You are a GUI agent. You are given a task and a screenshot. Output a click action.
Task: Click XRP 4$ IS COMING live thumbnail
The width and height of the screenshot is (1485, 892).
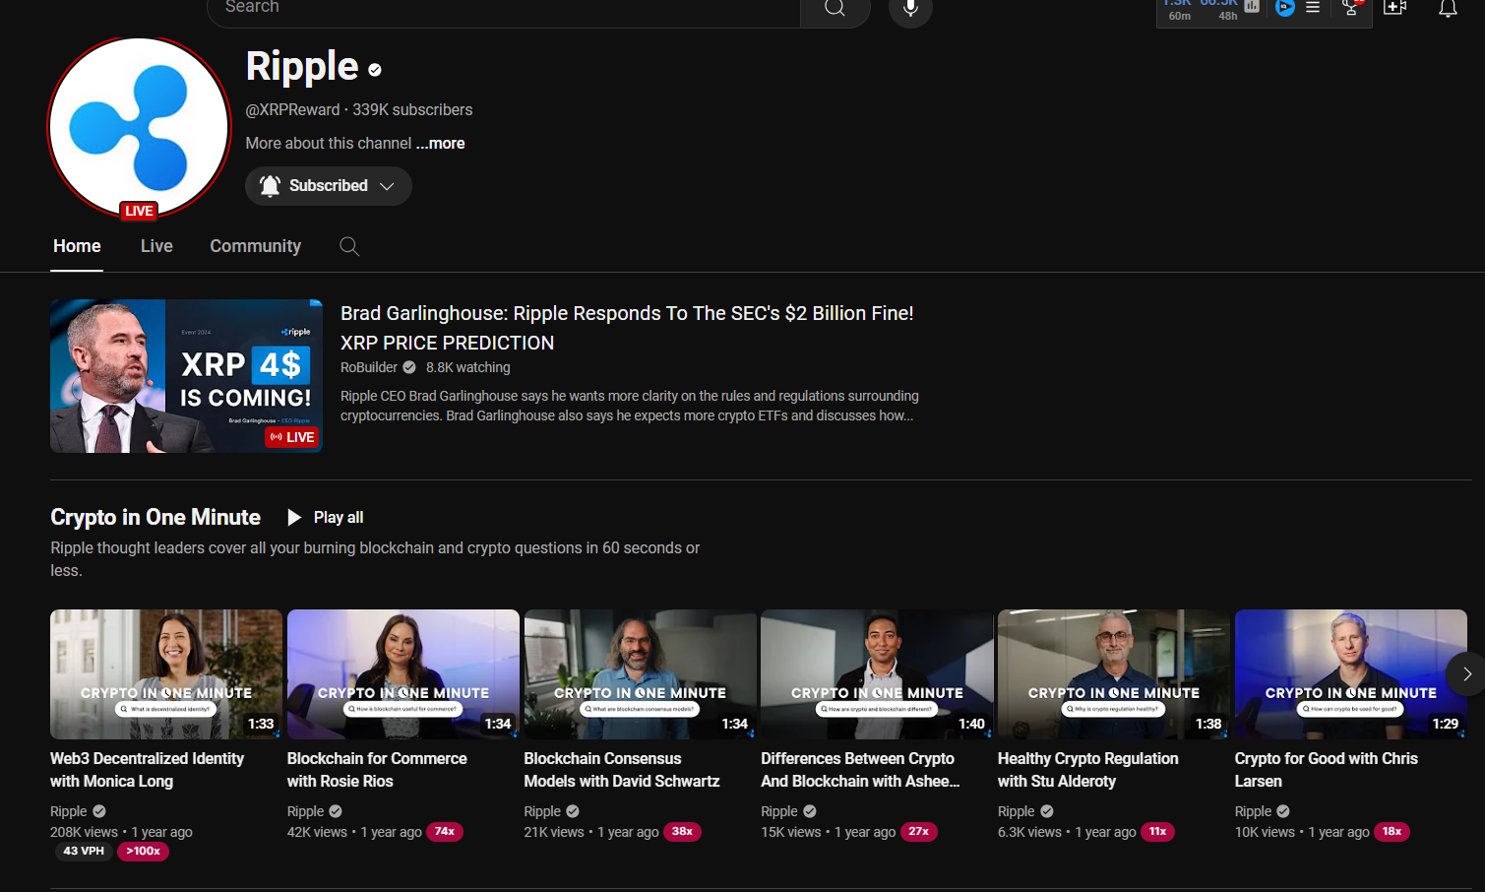tap(186, 376)
